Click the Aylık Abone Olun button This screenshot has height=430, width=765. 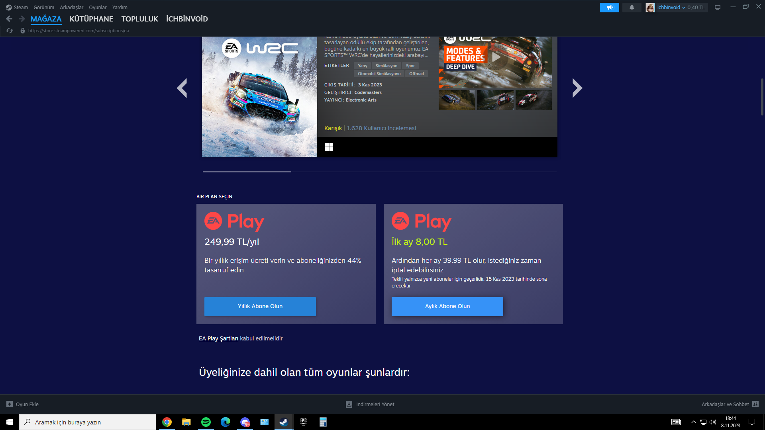447,306
